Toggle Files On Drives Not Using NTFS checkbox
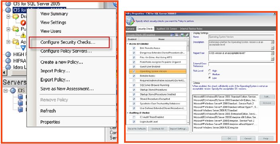 [134, 57]
